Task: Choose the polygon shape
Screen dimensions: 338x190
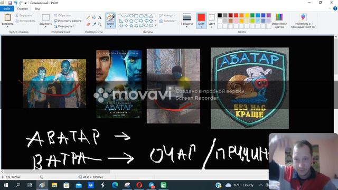Action: [146, 16]
